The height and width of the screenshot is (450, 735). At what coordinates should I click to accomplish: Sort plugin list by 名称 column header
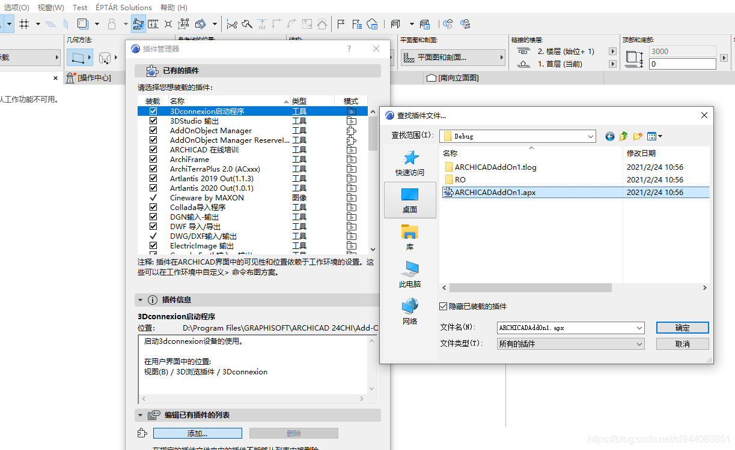click(x=229, y=101)
